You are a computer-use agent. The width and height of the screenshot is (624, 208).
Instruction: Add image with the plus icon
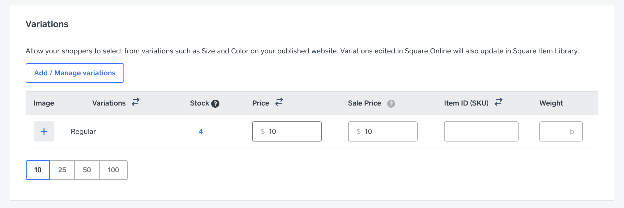click(44, 131)
